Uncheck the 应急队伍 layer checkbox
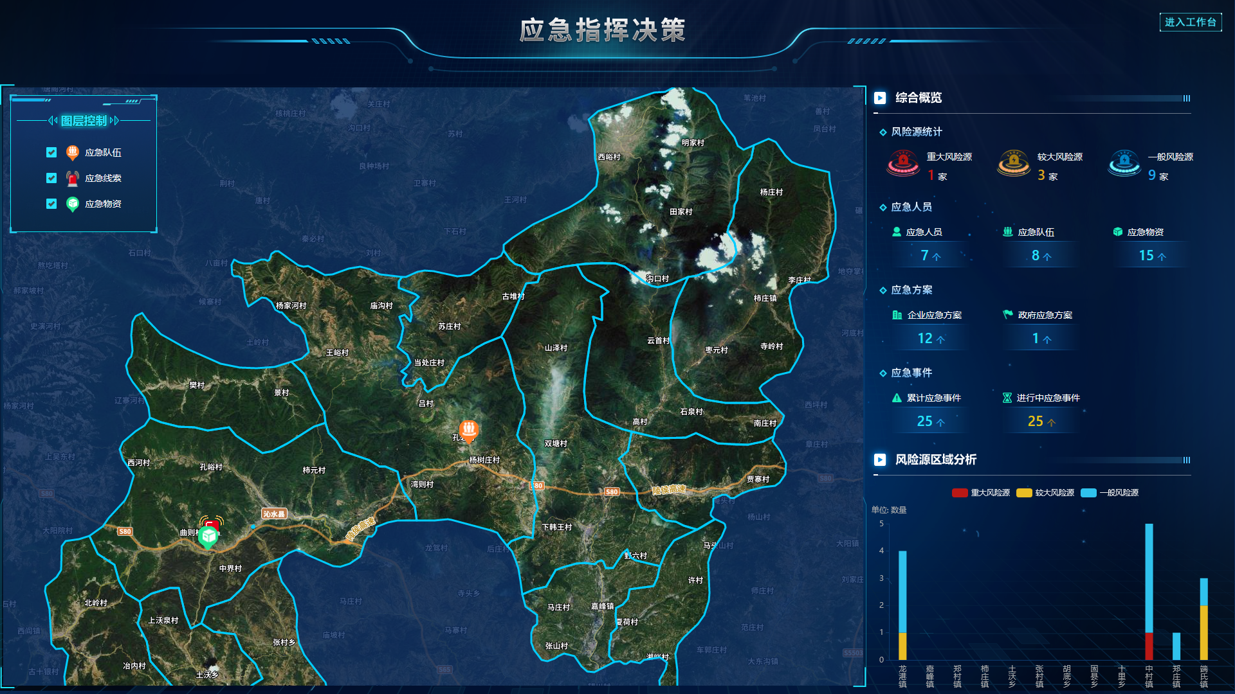Viewport: 1235px width, 694px height. click(51, 152)
